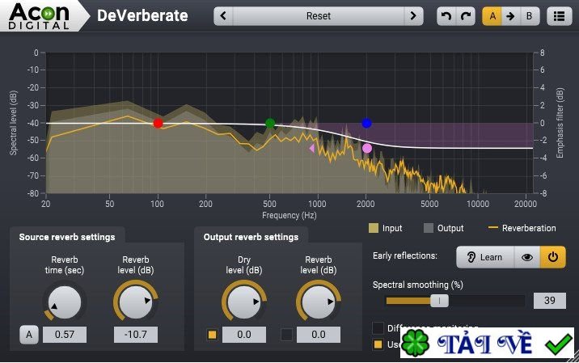Select the Output reverb settings tab
This screenshot has height=363, width=579.
[x=251, y=237]
